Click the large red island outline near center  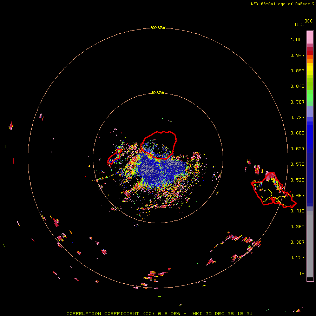[x=159, y=145]
